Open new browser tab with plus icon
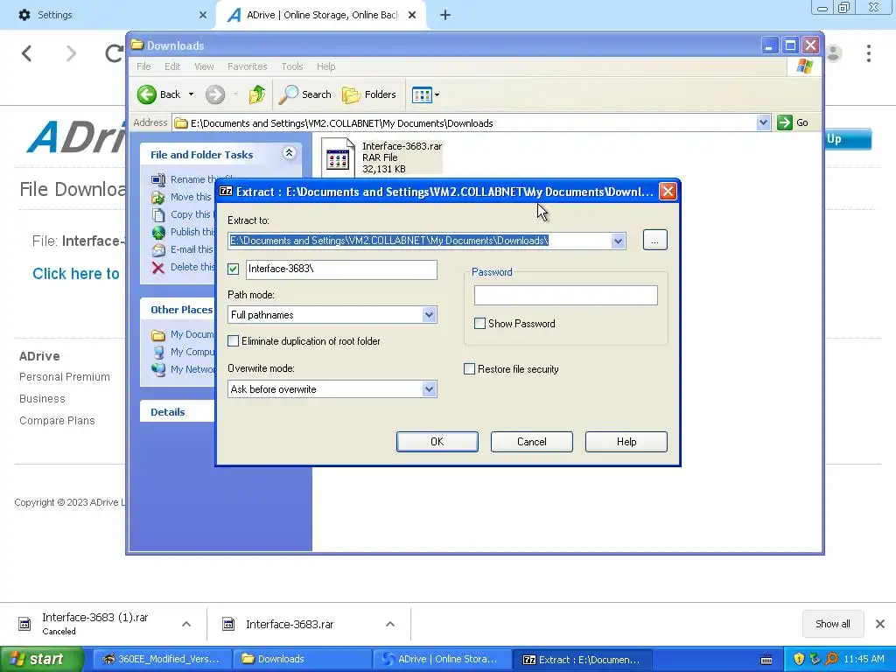The width and height of the screenshot is (896, 672). click(x=445, y=16)
